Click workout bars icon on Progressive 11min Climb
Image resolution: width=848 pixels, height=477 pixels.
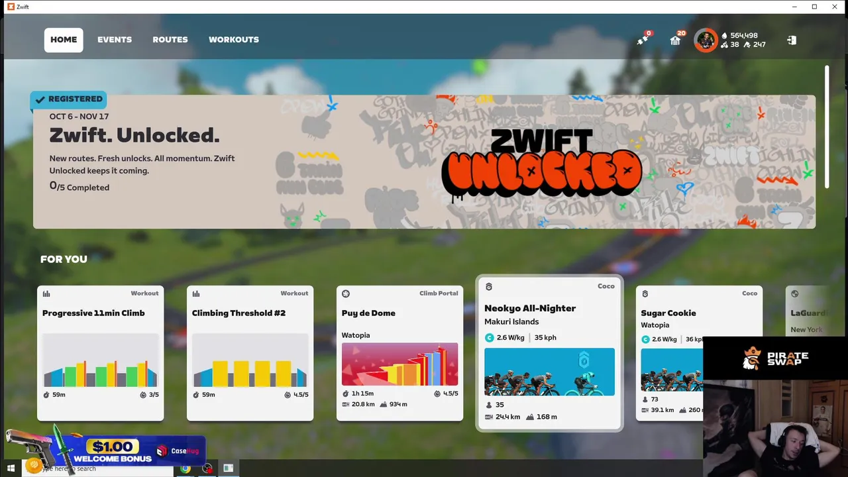click(x=46, y=294)
